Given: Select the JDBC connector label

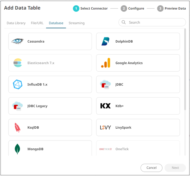Looking at the screenshot, I should pos(119,84).
